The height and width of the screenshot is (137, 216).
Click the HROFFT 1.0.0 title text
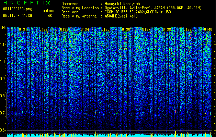tap(27, 3)
